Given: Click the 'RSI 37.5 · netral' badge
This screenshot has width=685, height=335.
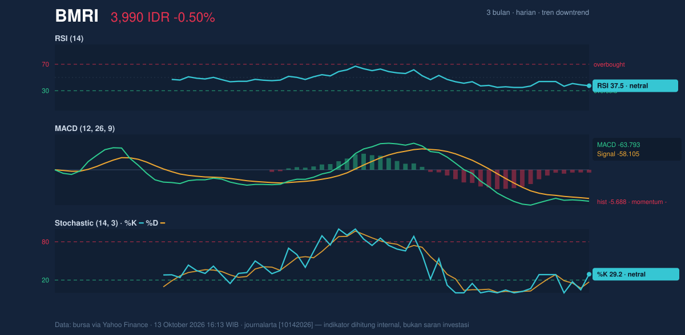Looking at the screenshot, I should coord(635,86).
